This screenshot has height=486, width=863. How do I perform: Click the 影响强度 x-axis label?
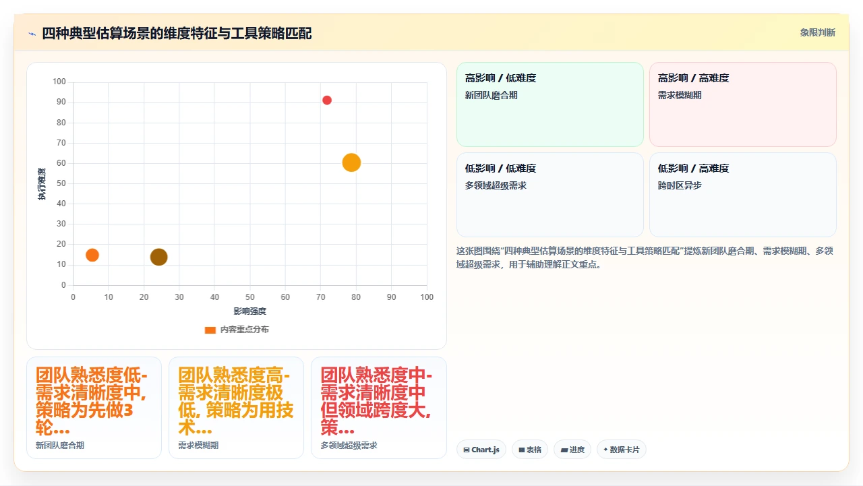pyautogui.click(x=250, y=311)
